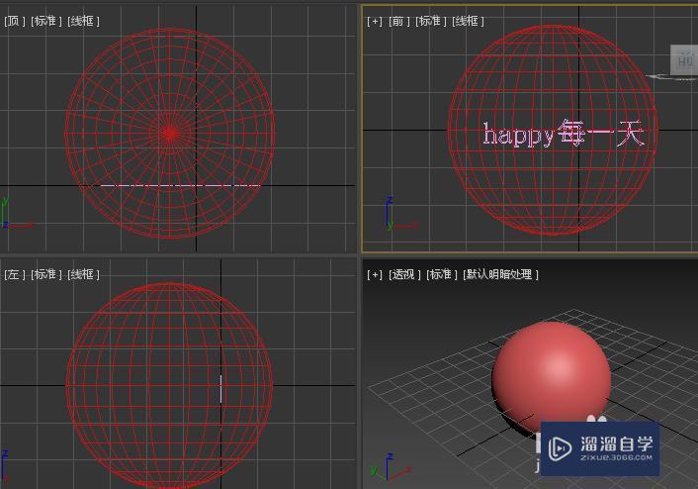Click [标准] label in the Top viewport

(x=46, y=21)
